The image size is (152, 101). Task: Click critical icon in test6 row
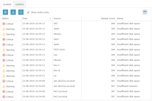(x=4, y=44)
